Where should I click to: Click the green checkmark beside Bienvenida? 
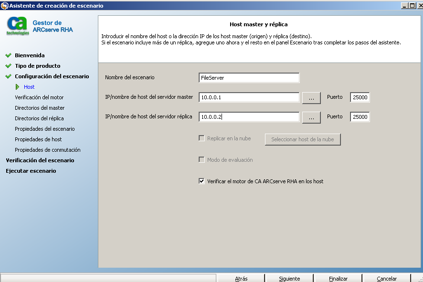(x=9, y=55)
